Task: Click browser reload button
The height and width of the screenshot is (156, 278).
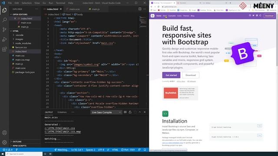Action: click(159, 7)
